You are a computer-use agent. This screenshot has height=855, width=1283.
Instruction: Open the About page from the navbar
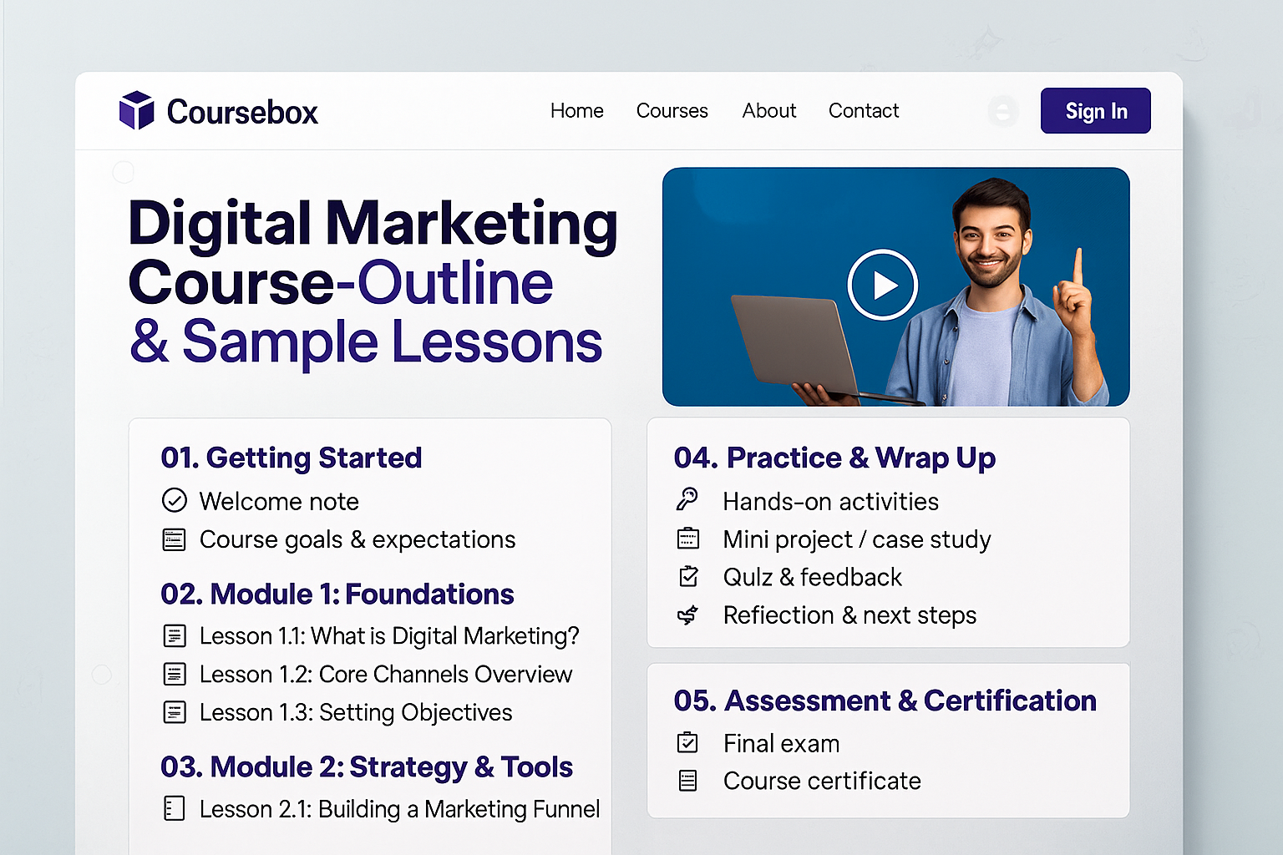click(768, 110)
